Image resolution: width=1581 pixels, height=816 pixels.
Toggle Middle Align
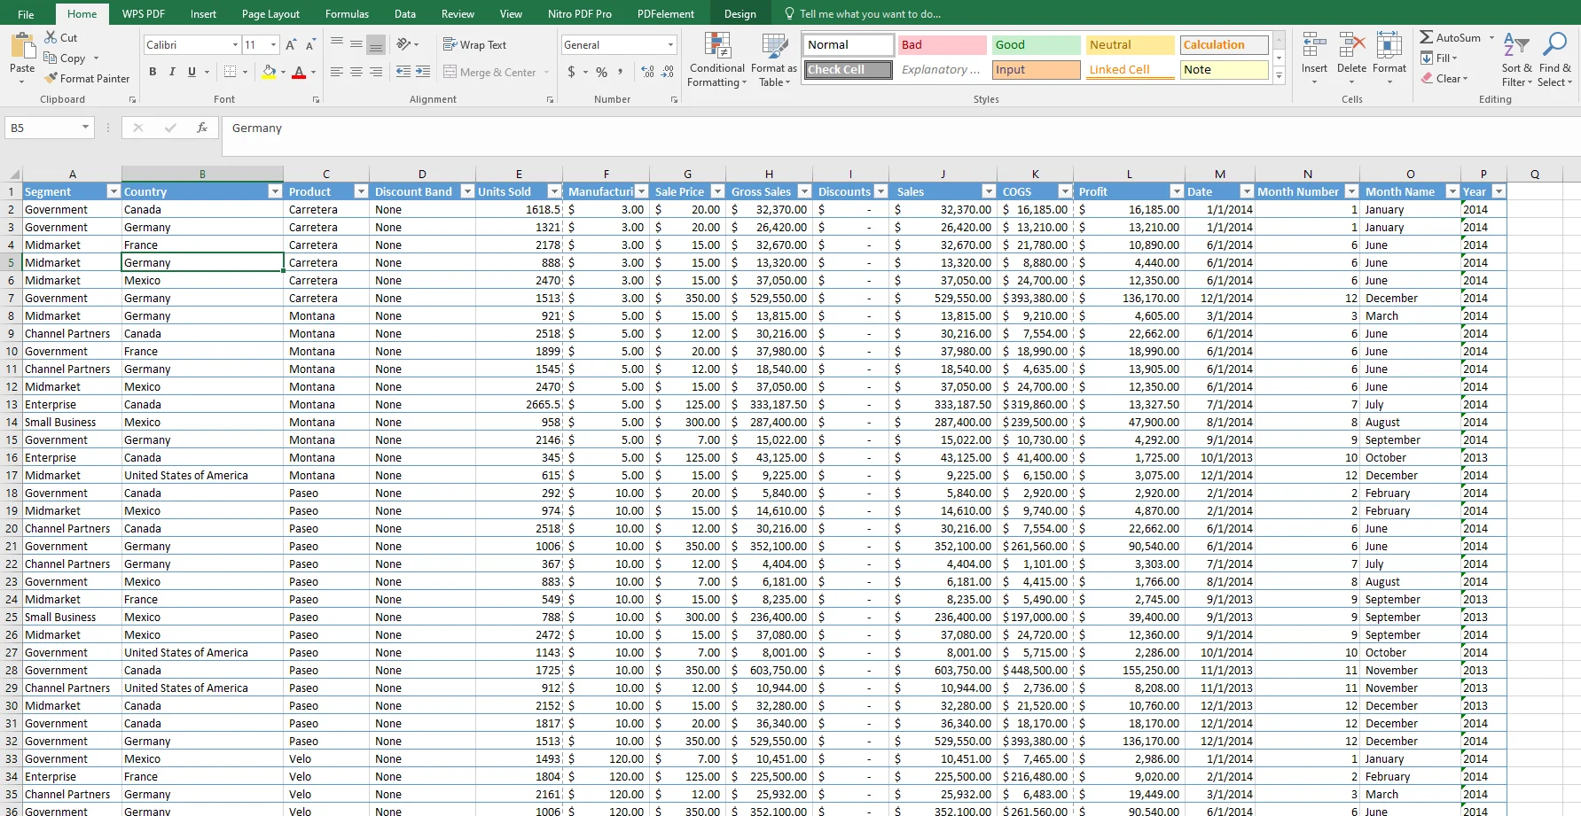click(356, 43)
